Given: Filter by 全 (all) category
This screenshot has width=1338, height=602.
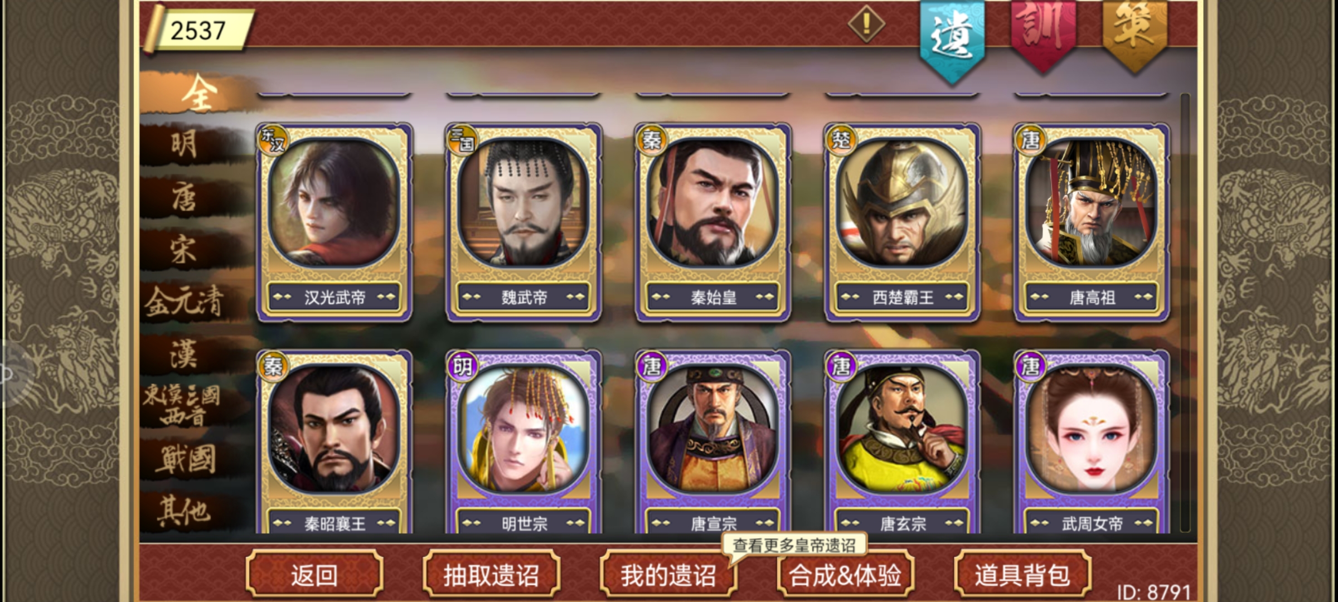Looking at the screenshot, I should pyautogui.click(x=198, y=93).
